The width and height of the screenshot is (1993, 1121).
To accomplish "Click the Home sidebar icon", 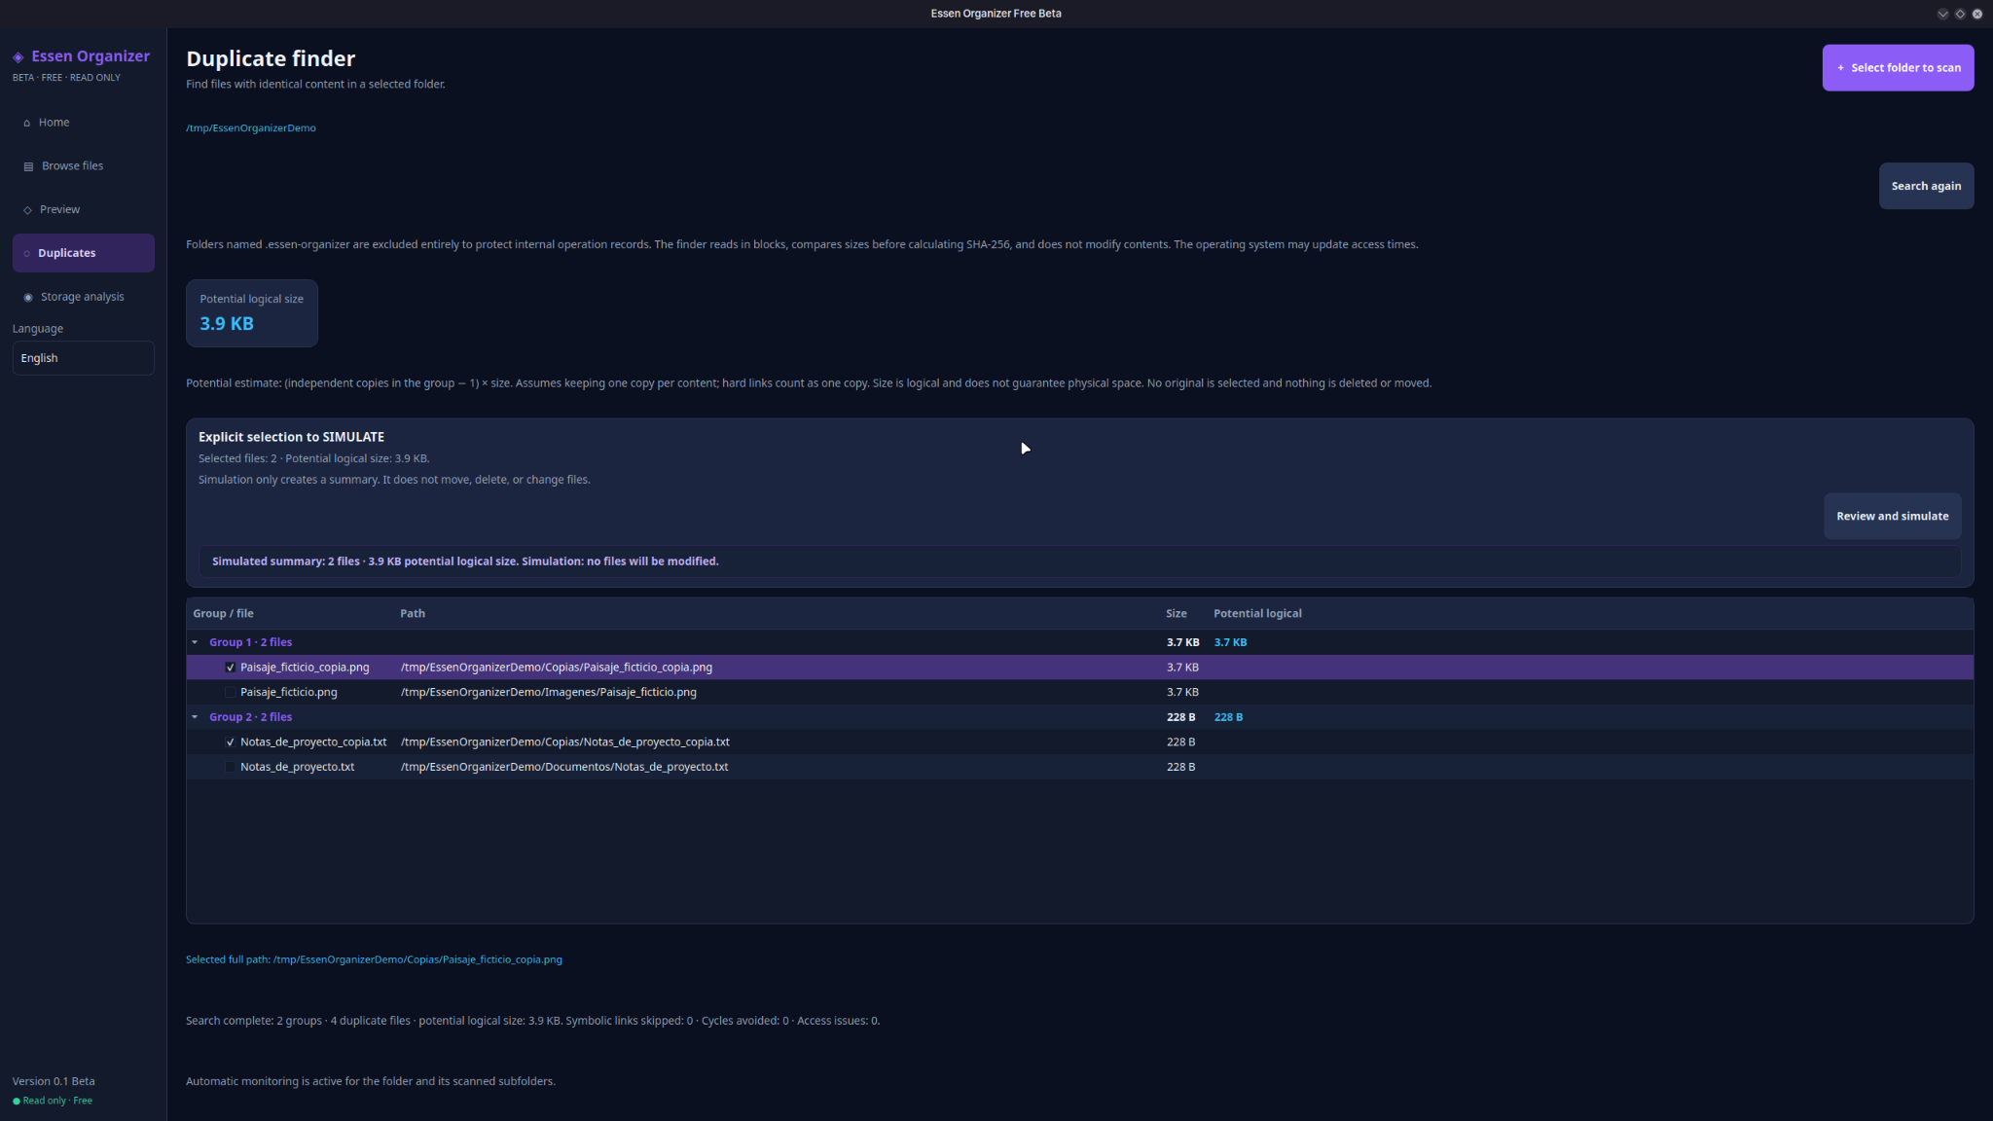I will pos(27,123).
